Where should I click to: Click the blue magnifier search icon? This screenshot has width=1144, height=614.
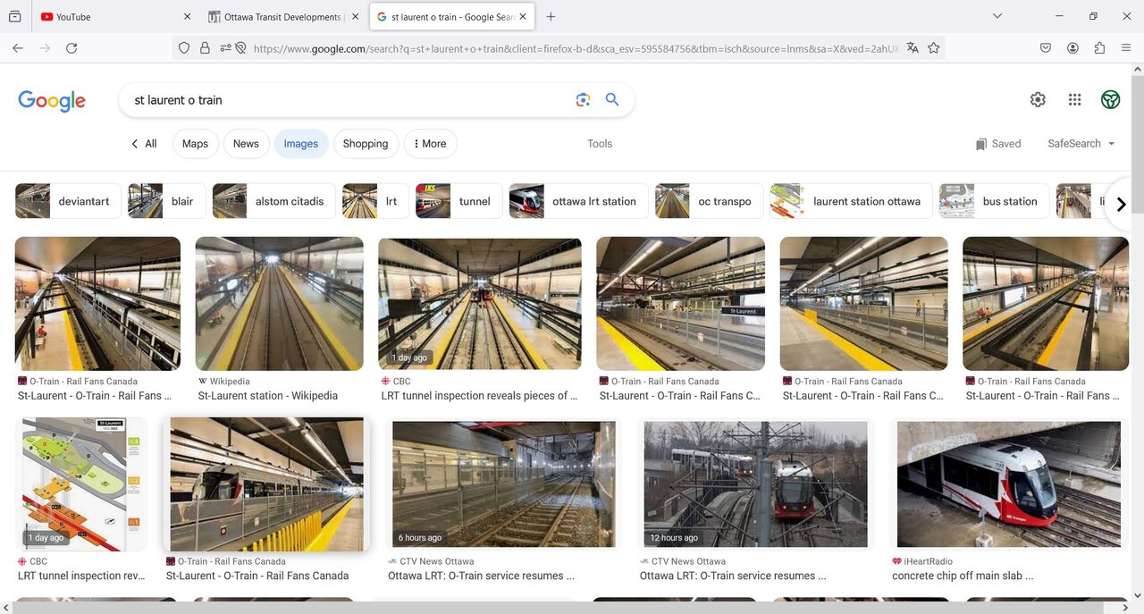(612, 100)
